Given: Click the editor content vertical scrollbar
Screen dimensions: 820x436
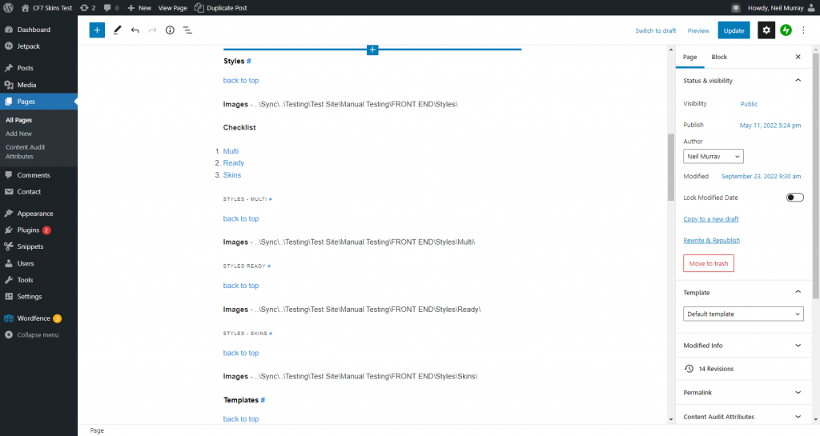Looking at the screenshot, I should click(x=671, y=168).
